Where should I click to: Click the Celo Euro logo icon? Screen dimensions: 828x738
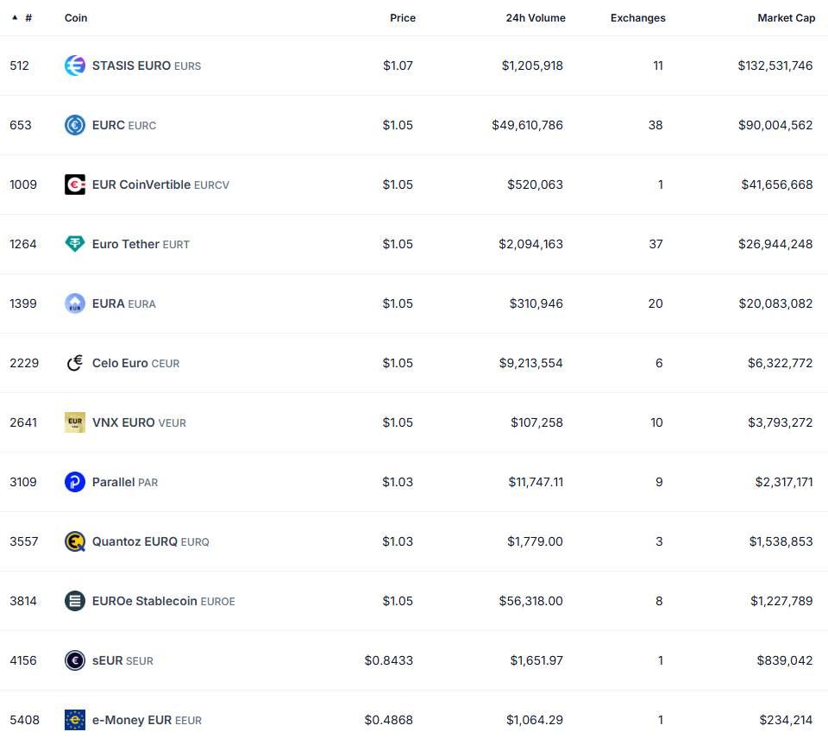coord(74,363)
